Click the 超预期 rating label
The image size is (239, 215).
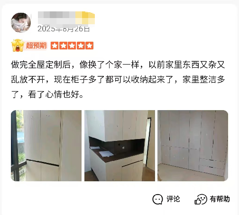36,46
